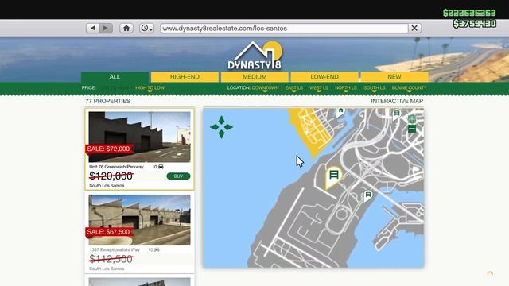Image resolution: width=509 pixels, height=286 pixels.
Task: Switch to the HIGH-END tab
Action: 185,77
